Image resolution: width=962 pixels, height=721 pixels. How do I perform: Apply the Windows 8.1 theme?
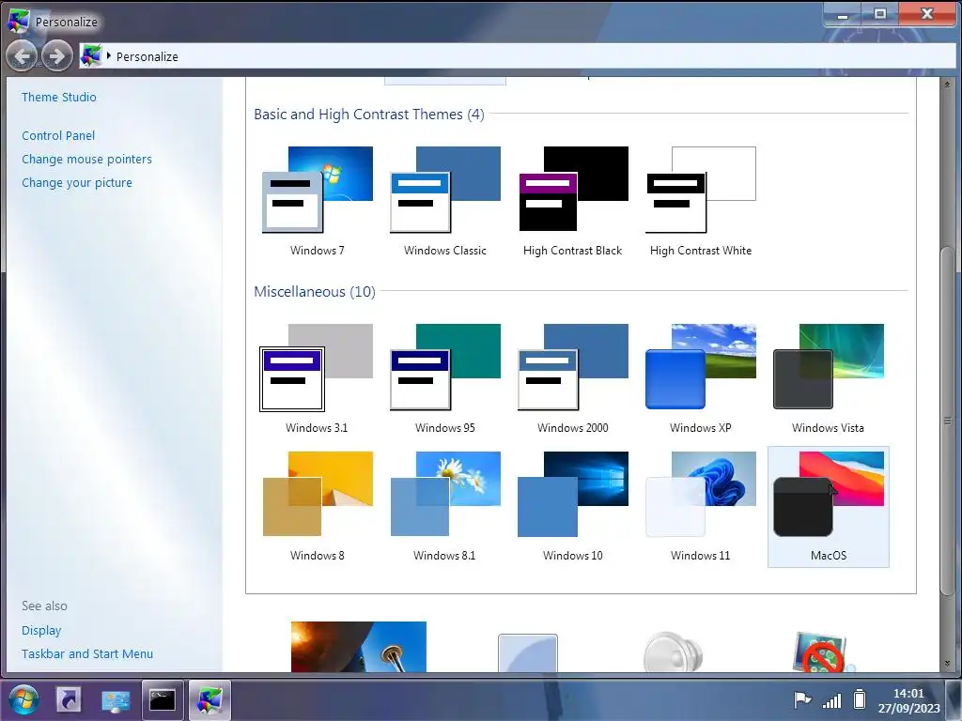[x=444, y=506]
